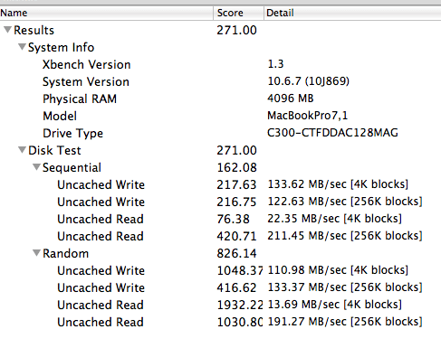Screen dimensions: 441x348
Task: Select Sequential Uncached Read 22.35 MB/sec row
Action: pyautogui.click(x=220, y=219)
